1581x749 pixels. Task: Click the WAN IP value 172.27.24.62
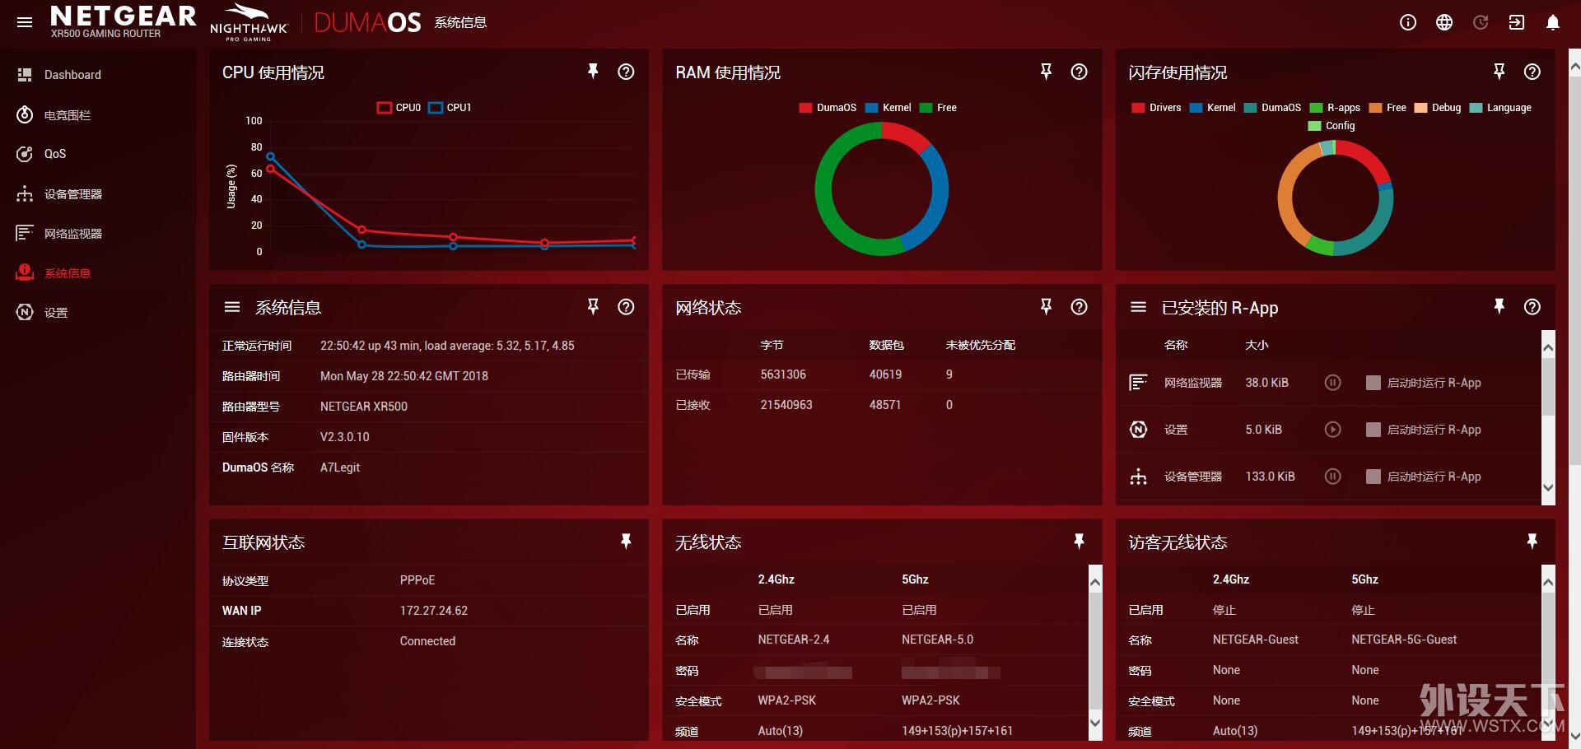[x=434, y=611]
